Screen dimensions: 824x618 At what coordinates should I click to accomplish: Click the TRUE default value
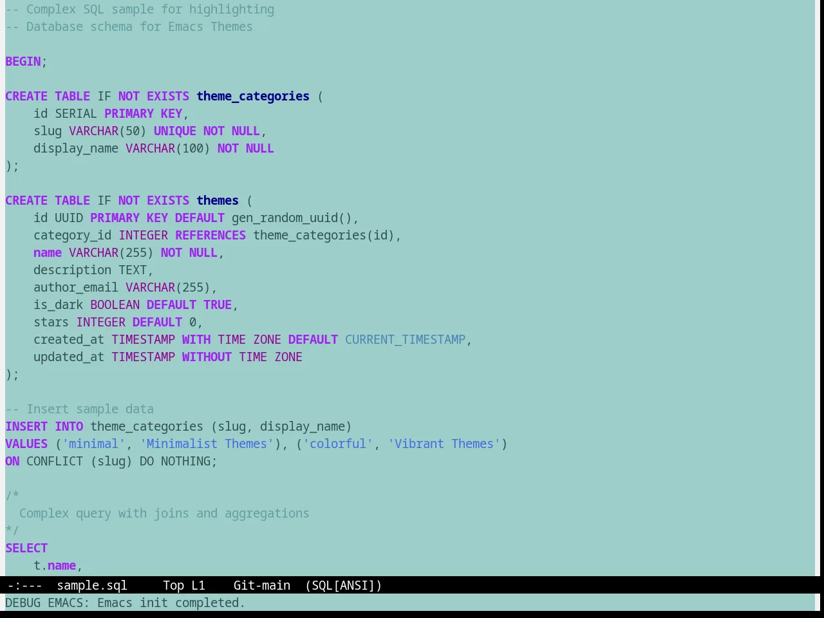218,304
